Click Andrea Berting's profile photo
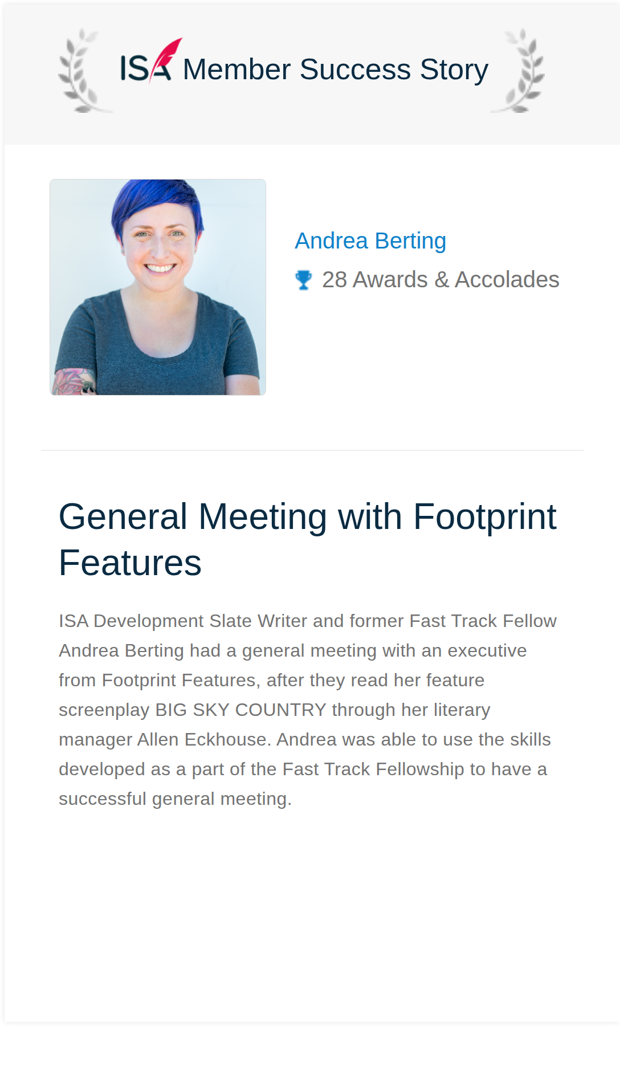Screen dimensions: 620x1083 tap(158, 287)
